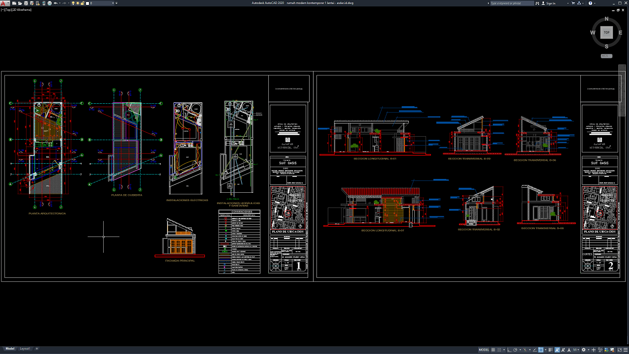The height and width of the screenshot is (354, 629).
Task: Click the Workspace Switching gear icon
Action: pos(583,350)
